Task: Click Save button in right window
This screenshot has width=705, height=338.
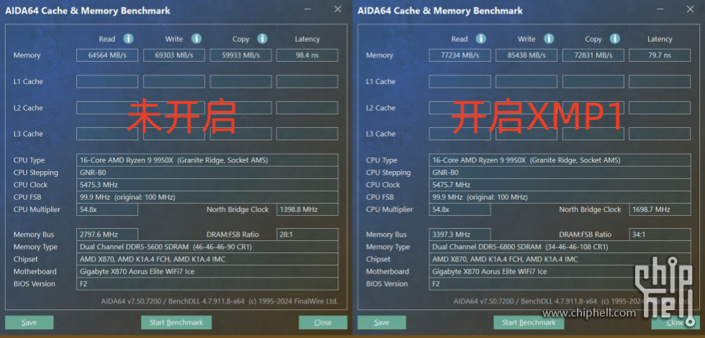Action: (x=382, y=322)
